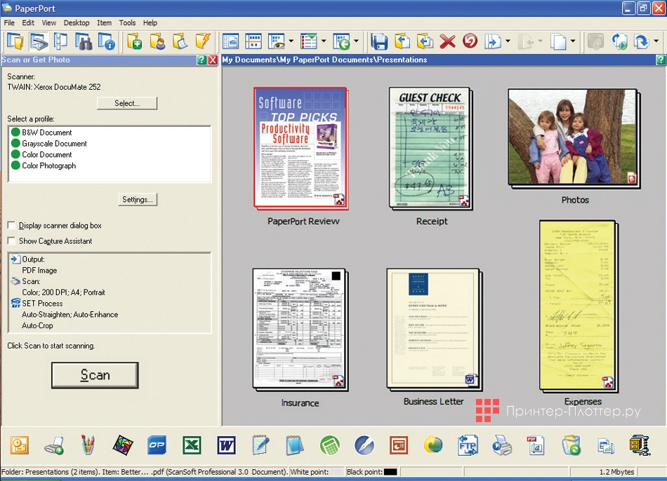Expand the rotate tool dropdown arrow
Screen dimensions: 667x481
[x=656, y=42]
